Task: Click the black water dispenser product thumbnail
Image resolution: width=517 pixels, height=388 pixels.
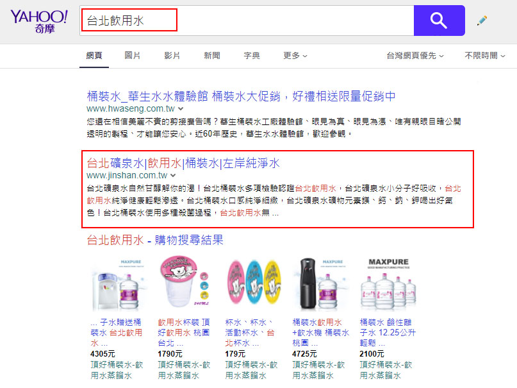Action: point(320,284)
